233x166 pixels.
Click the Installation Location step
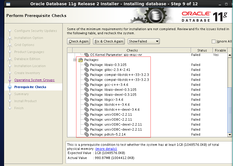click(x=30, y=66)
